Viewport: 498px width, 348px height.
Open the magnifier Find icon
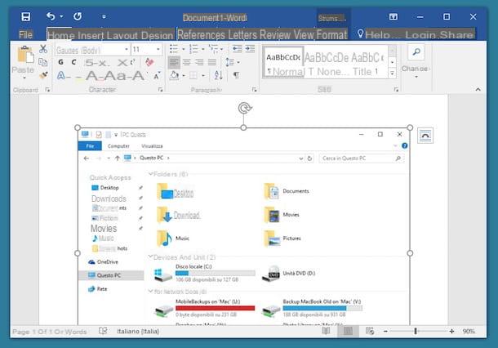tap(416, 52)
